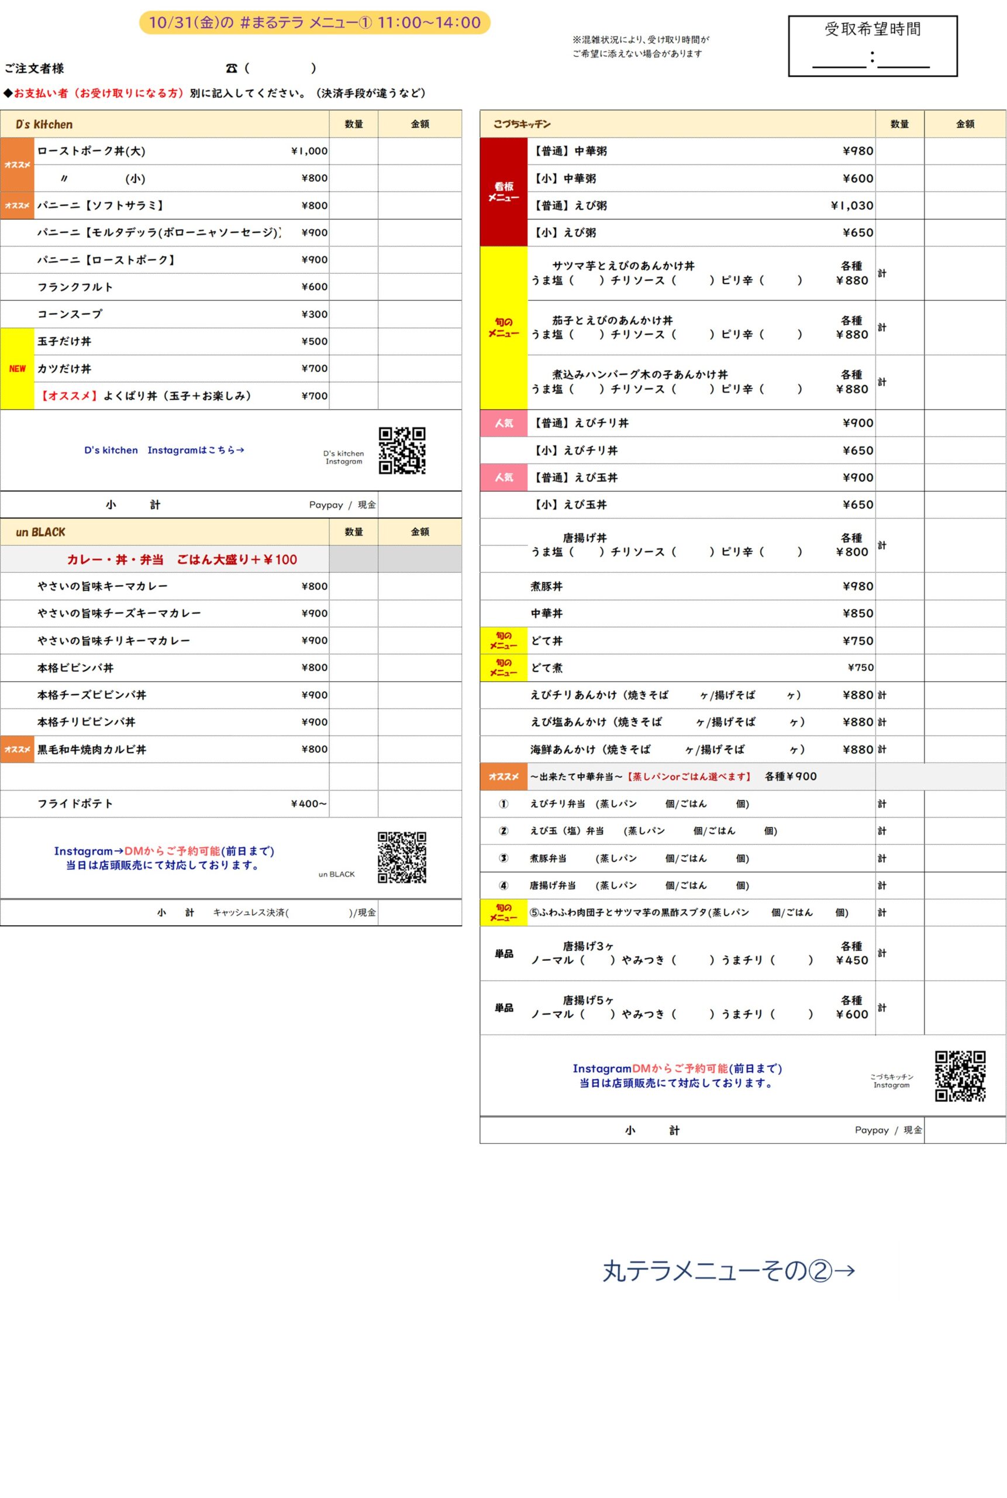Click the こづちキッチン Instagram QR code
1007x1498 pixels.
click(960, 1076)
